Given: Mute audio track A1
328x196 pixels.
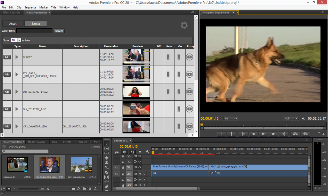Looking at the screenshot, I should point(140,174).
